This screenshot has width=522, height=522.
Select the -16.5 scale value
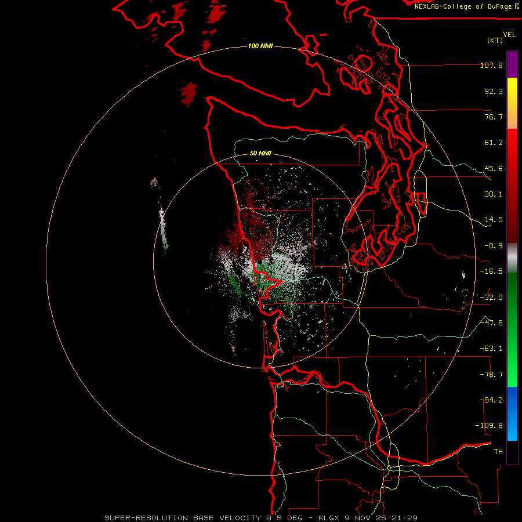[491, 271]
